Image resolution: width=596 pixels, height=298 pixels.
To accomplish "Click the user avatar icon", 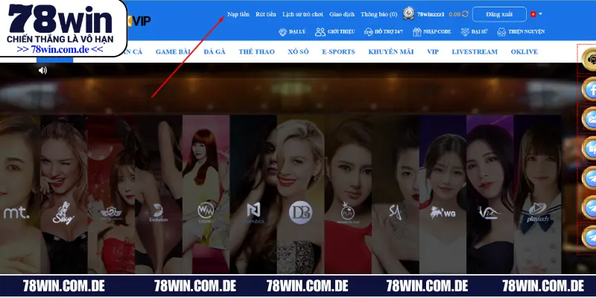I will pyautogui.click(x=408, y=13).
